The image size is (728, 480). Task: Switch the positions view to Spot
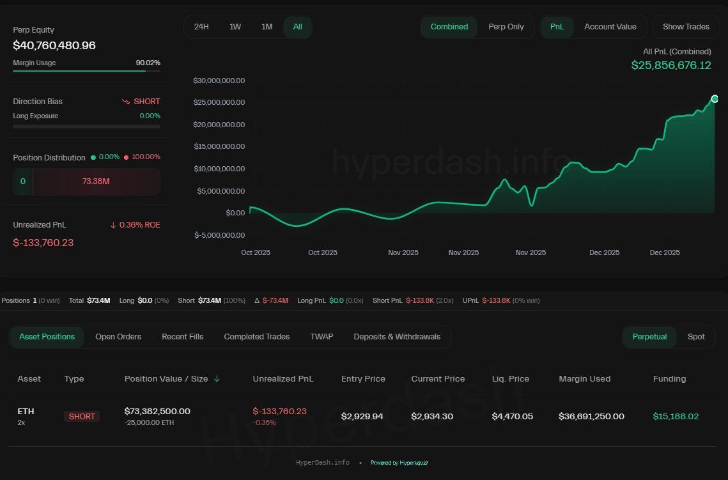coord(696,337)
